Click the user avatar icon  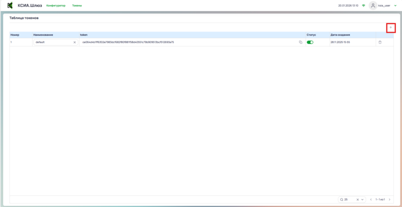pyautogui.click(x=373, y=6)
